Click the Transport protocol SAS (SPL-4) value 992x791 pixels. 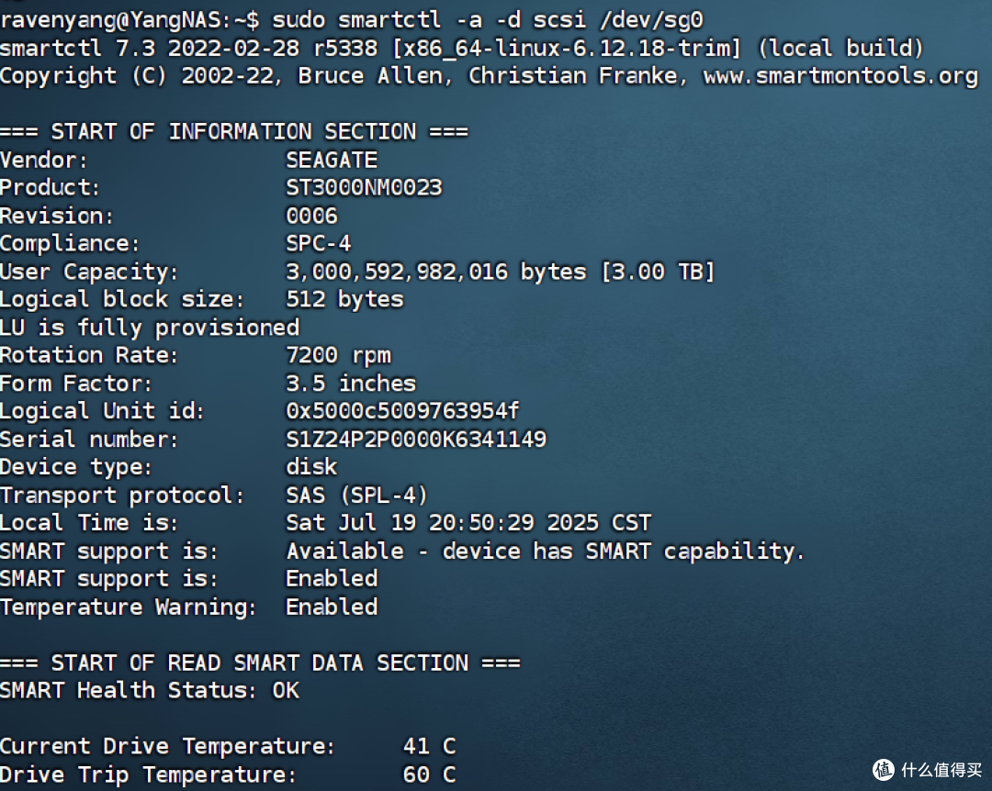tap(356, 496)
